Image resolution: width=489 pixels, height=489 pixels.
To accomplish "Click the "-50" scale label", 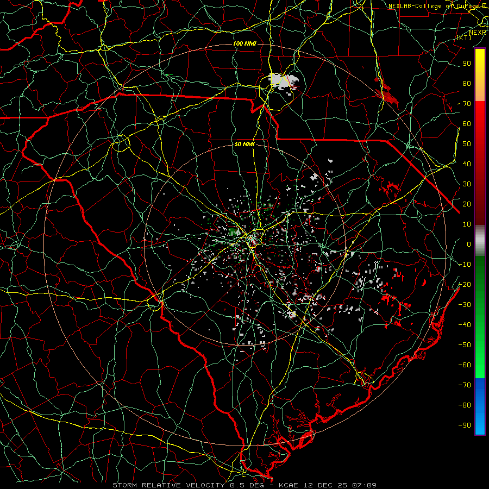I will point(465,345).
